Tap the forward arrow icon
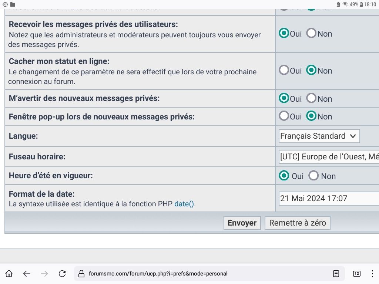Viewport: 379px width, 284px height. tap(44, 274)
